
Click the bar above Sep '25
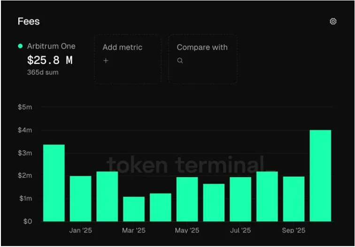tap(293, 199)
